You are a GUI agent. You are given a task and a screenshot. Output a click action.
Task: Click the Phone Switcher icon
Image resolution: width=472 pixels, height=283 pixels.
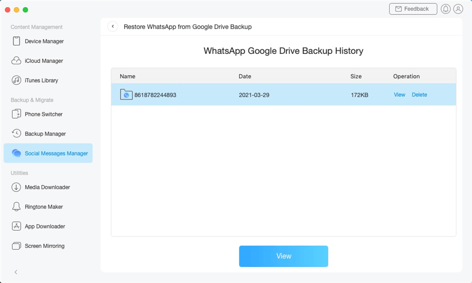click(x=16, y=115)
